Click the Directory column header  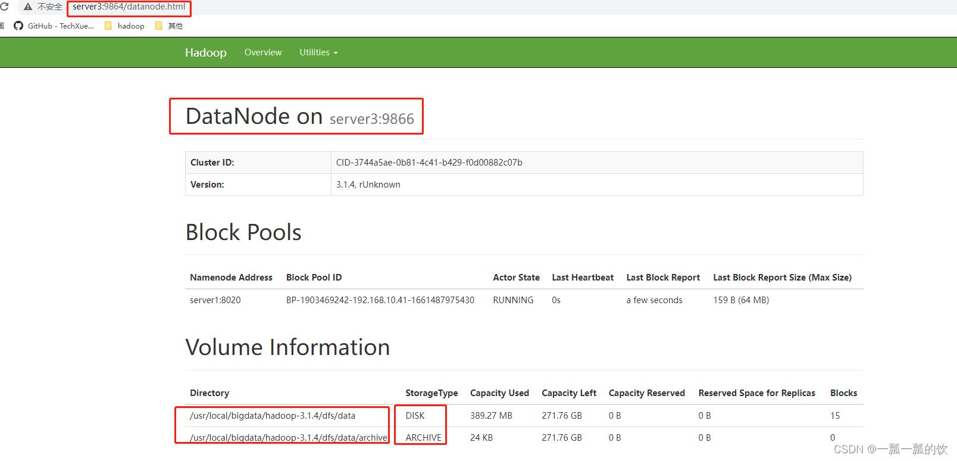(x=209, y=393)
